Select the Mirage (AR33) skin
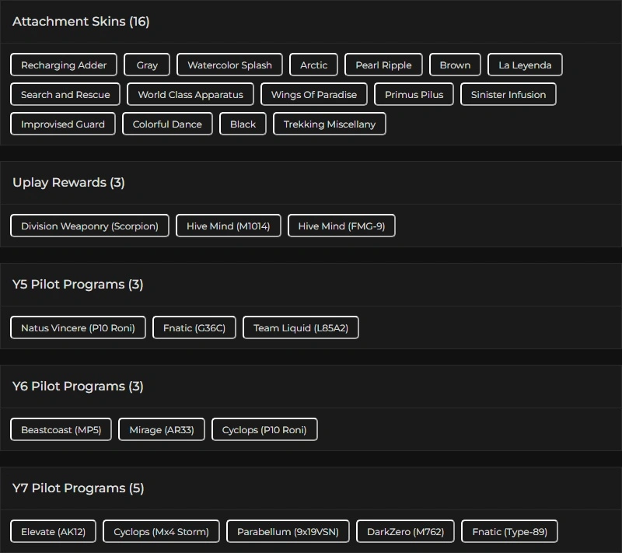Screen dimensions: 622x553 162,429
